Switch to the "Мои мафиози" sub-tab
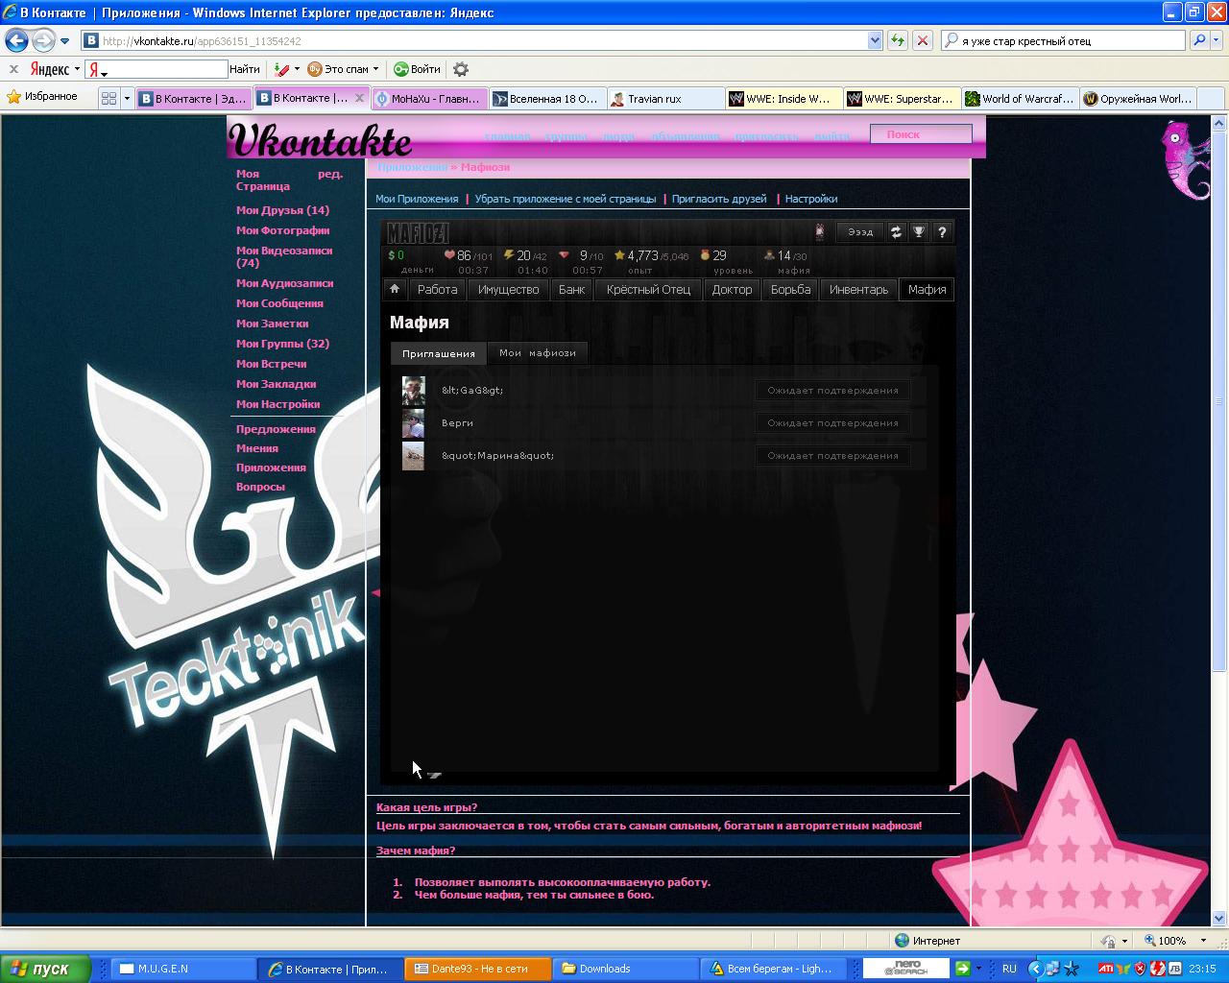The image size is (1229, 983). (x=538, y=353)
